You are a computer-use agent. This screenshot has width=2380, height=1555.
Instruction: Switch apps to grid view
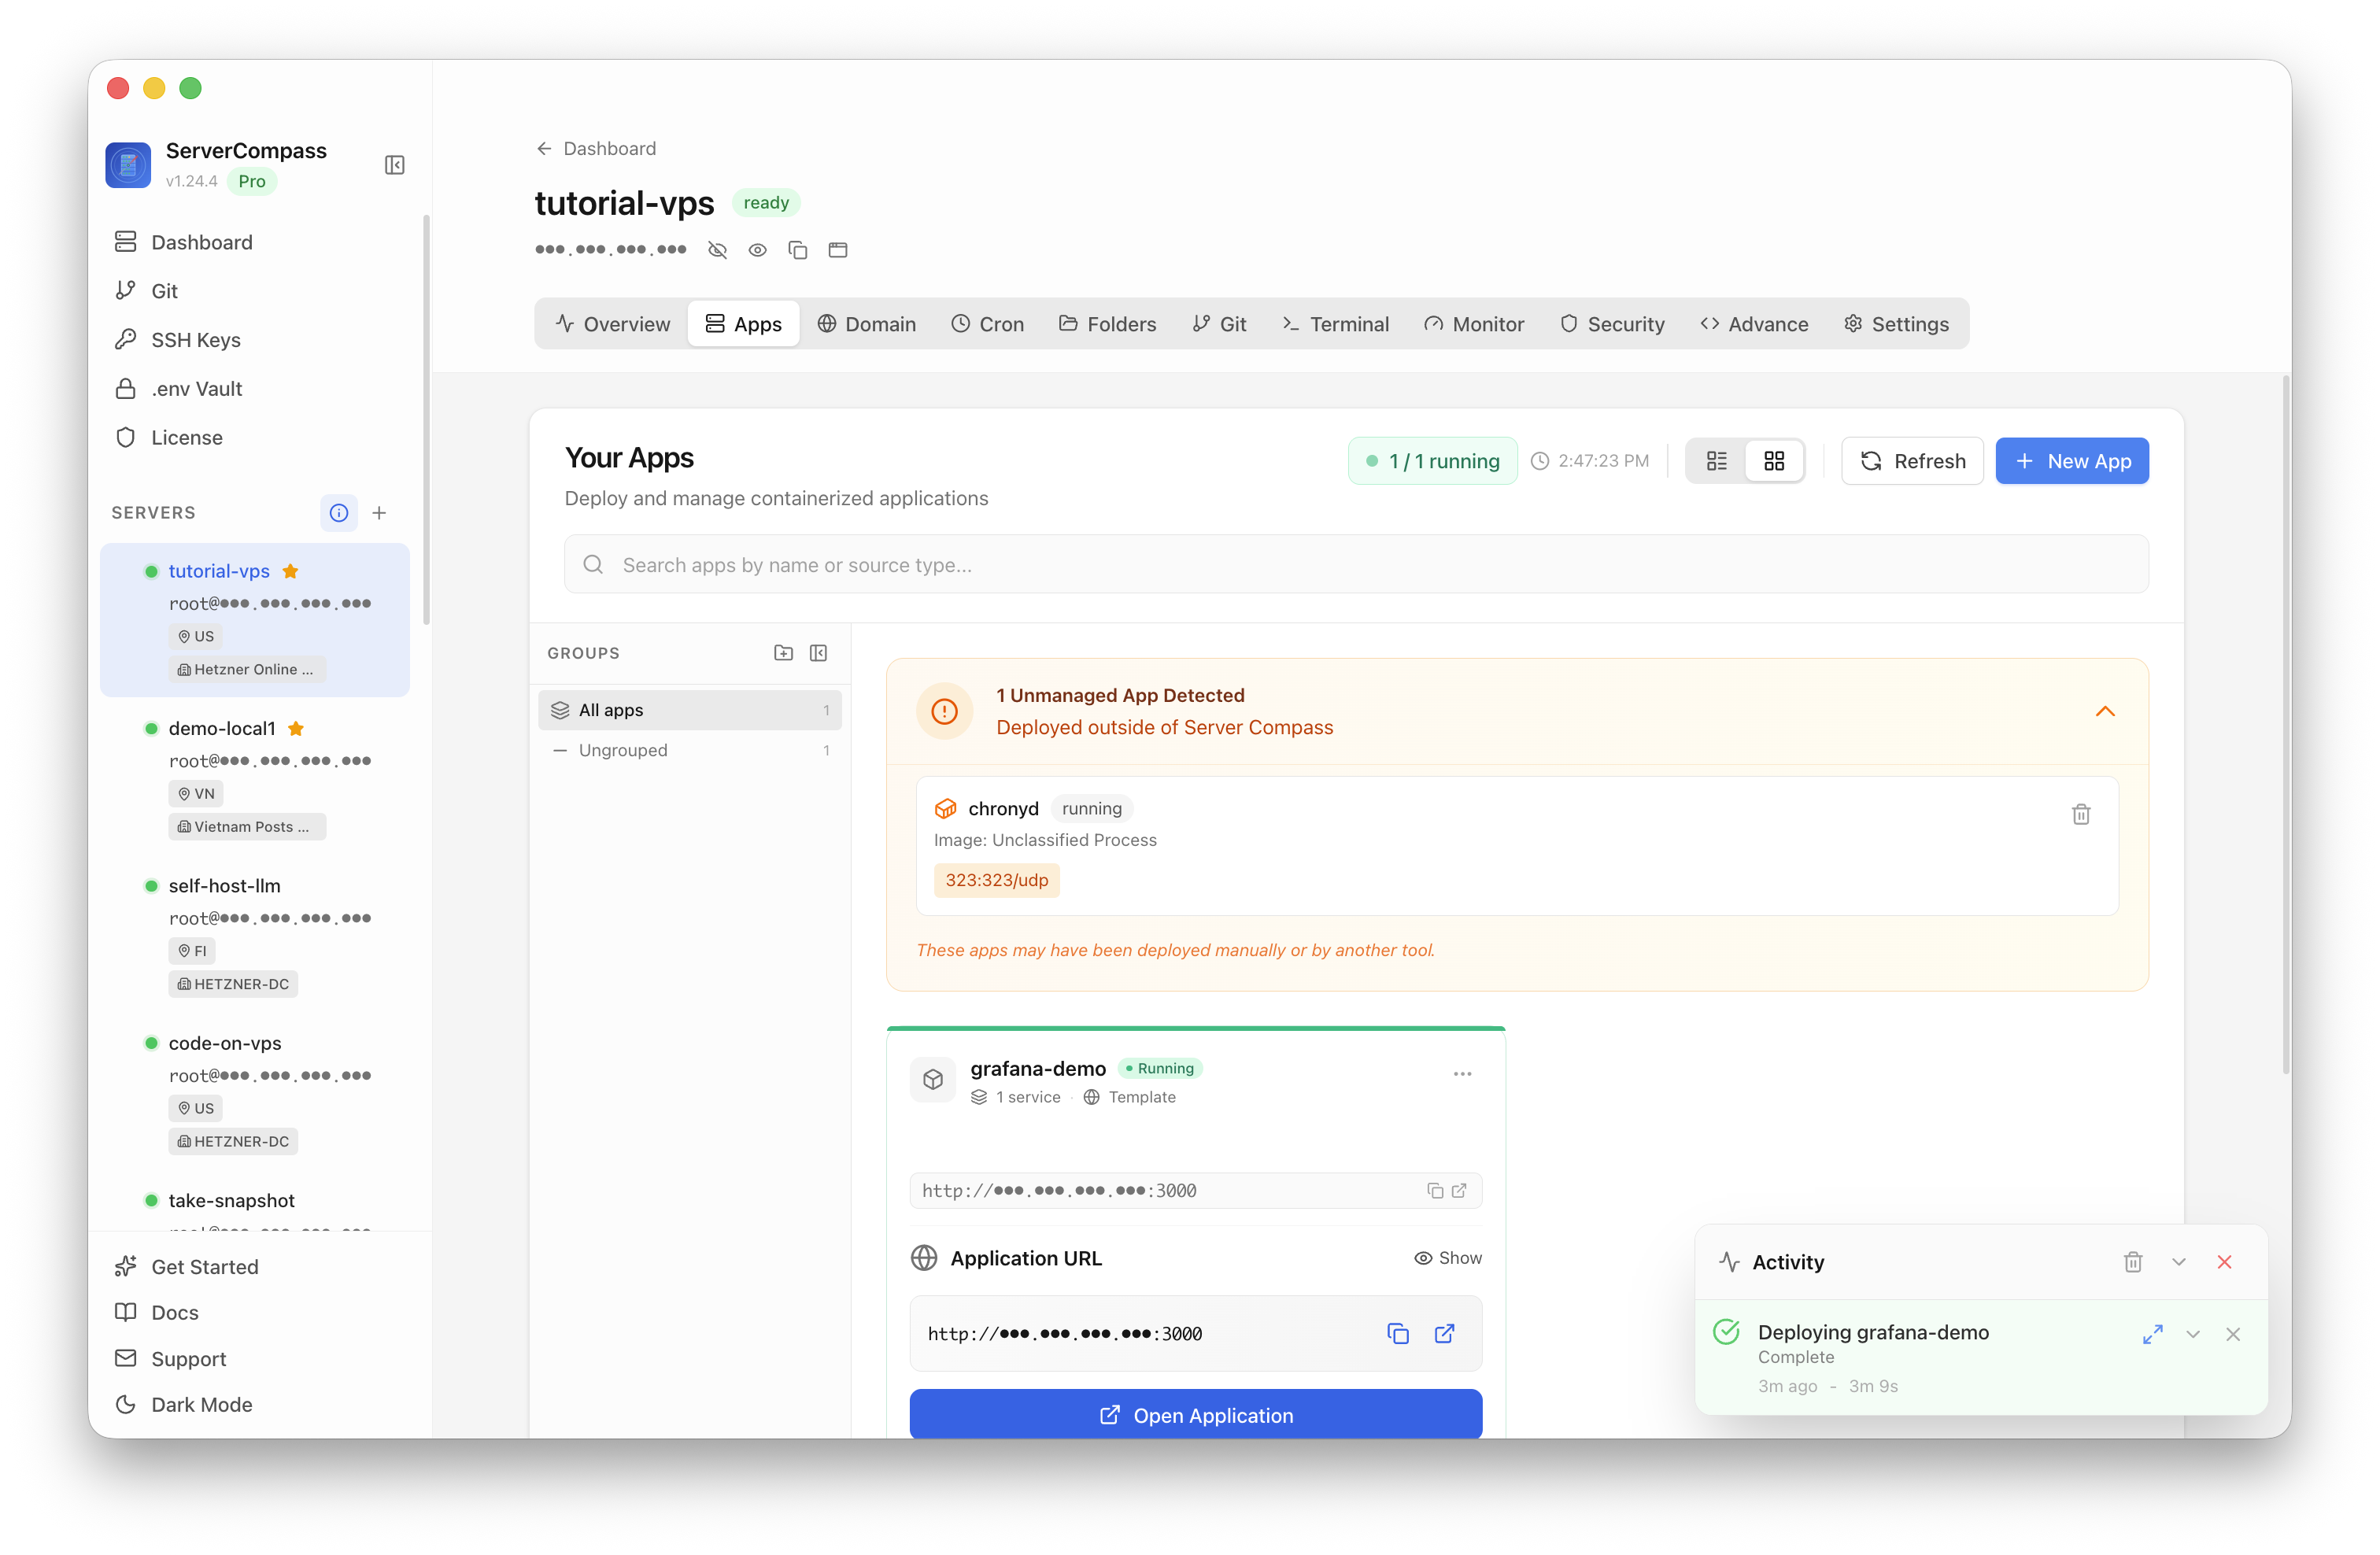[x=1774, y=461]
